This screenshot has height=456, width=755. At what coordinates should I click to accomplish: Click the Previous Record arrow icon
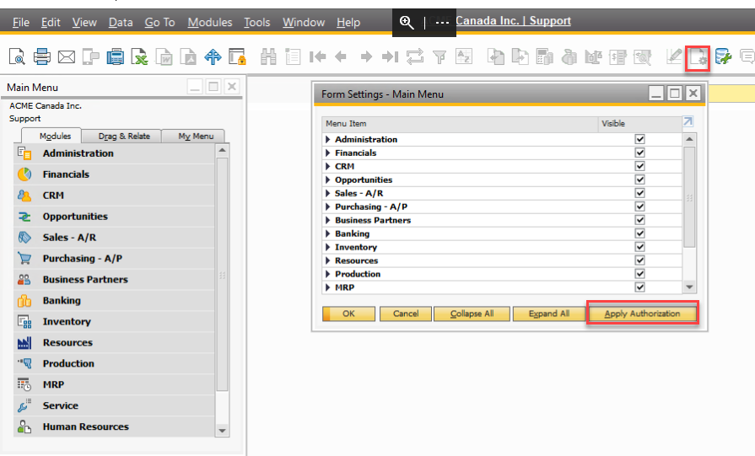coord(341,56)
